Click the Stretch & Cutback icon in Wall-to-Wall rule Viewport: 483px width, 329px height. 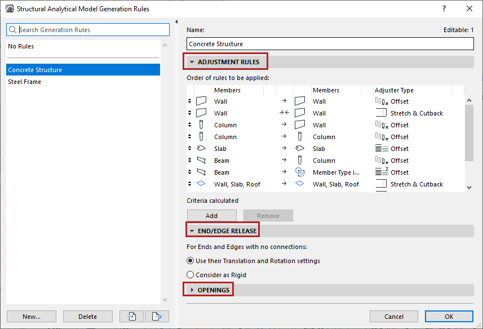click(382, 113)
